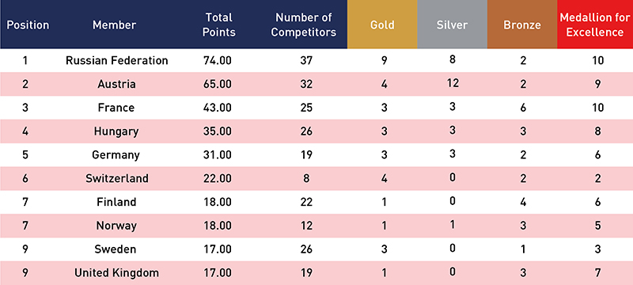The image size is (633, 285).
Task: Select the Bronze column header
Action: 522,25
